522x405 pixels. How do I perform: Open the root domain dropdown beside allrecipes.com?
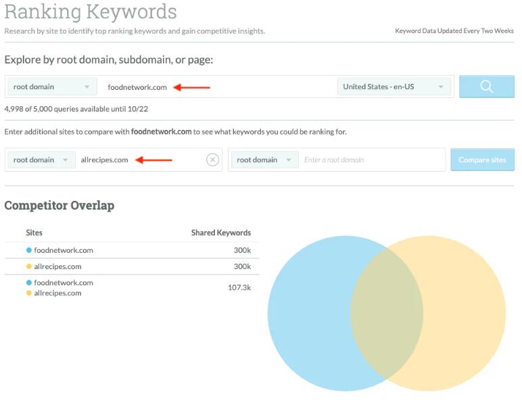pyautogui.click(x=42, y=160)
